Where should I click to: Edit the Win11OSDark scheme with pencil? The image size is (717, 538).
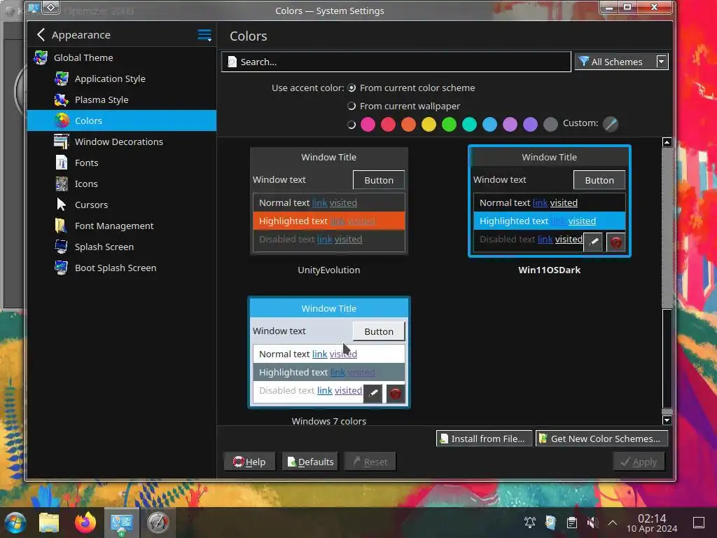click(x=593, y=242)
